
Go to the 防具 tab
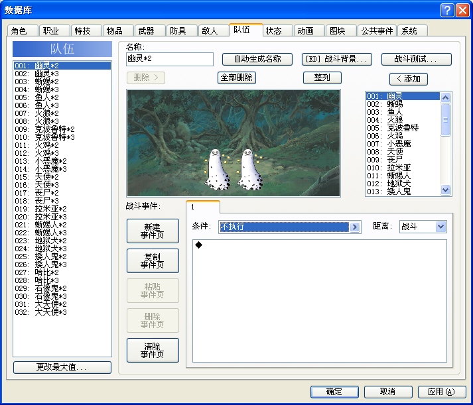(182, 31)
